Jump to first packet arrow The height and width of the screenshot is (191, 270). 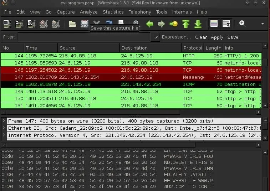pos(186,24)
